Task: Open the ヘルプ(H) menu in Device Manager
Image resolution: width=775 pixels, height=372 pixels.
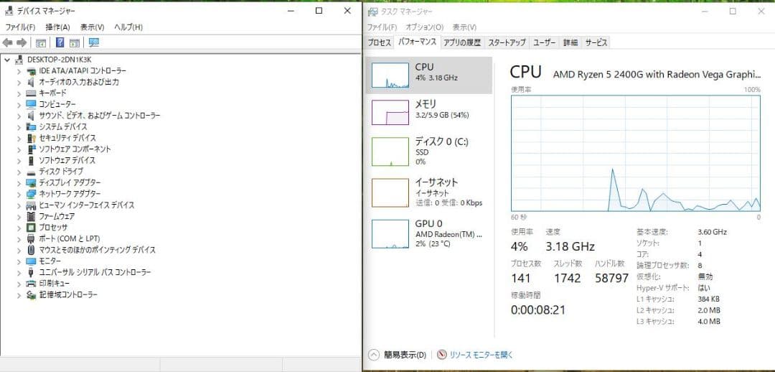Action: pos(128,27)
